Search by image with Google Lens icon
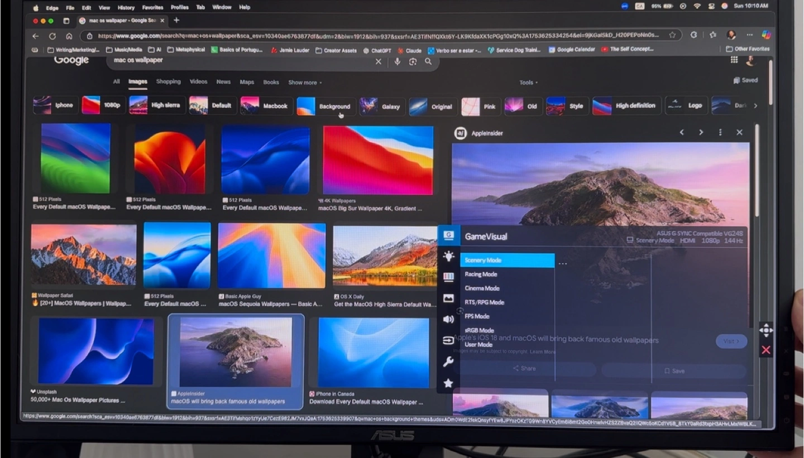 (x=413, y=61)
